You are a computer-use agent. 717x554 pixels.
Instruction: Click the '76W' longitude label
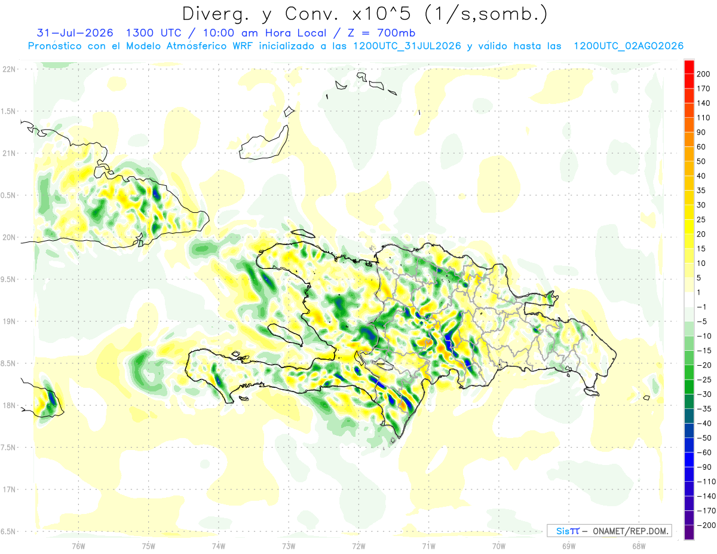[78, 547]
